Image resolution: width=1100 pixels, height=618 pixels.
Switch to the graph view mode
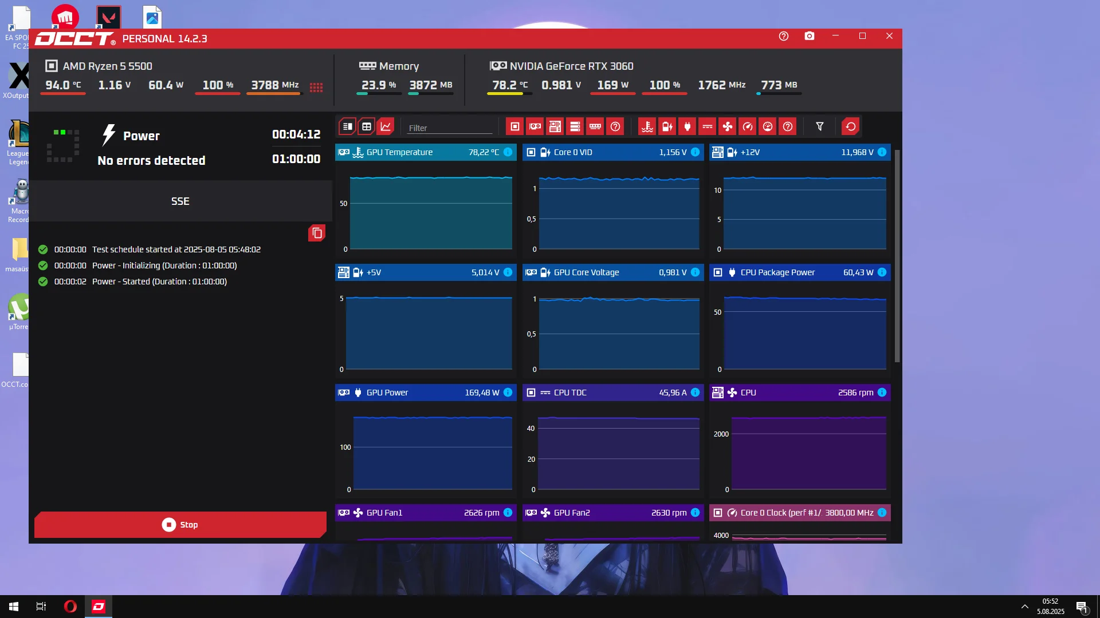(386, 127)
